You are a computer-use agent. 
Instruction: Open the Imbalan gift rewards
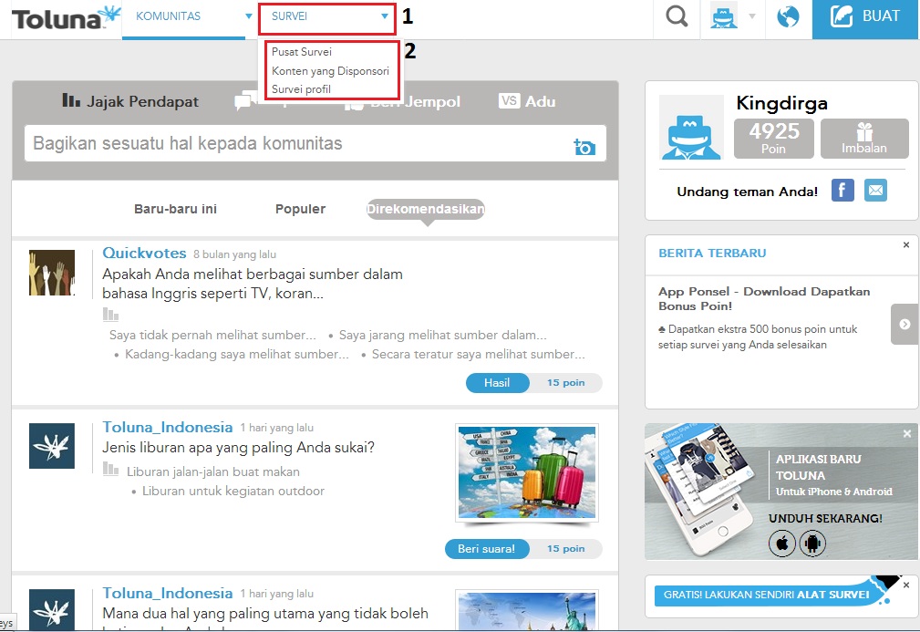864,139
